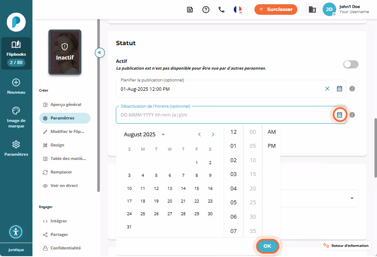The width and height of the screenshot is (377, 257).
Task: Open the French flag language selector
Action: [238, 10]
